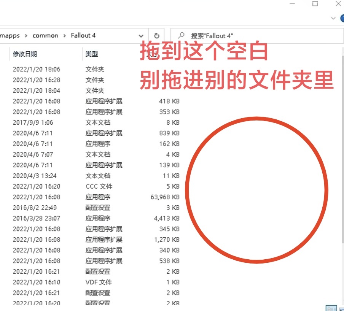Click the magnifier icon in the search box

point(181,35)
